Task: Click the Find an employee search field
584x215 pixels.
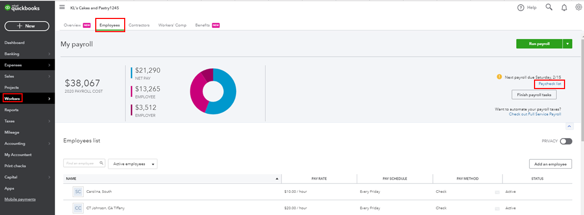Action: pos(82,163)
